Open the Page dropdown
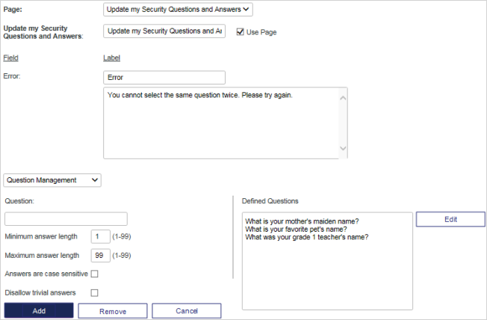Viewport: 487px width, 320px height. click(179, 9)
